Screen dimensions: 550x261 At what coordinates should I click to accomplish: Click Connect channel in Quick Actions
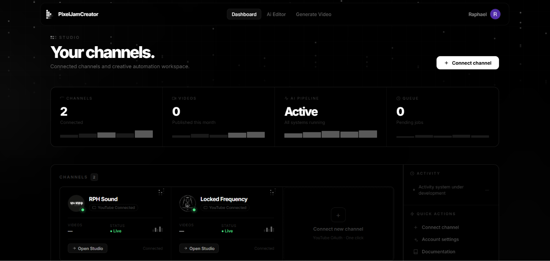tap(440, 227)
